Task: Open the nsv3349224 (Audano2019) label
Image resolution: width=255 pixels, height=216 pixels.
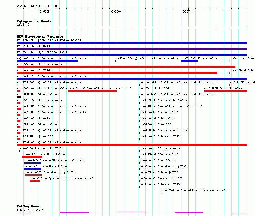Action: pyautogui.click(x=158, y=154)
